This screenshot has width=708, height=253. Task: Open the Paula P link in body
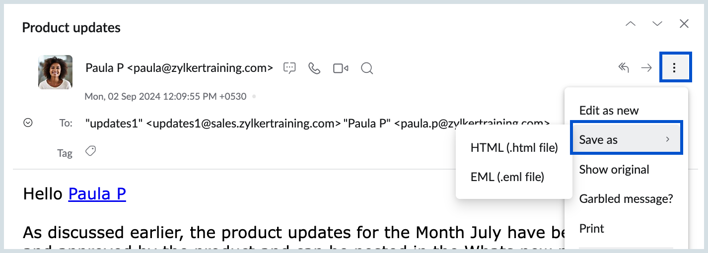point(97,193)
